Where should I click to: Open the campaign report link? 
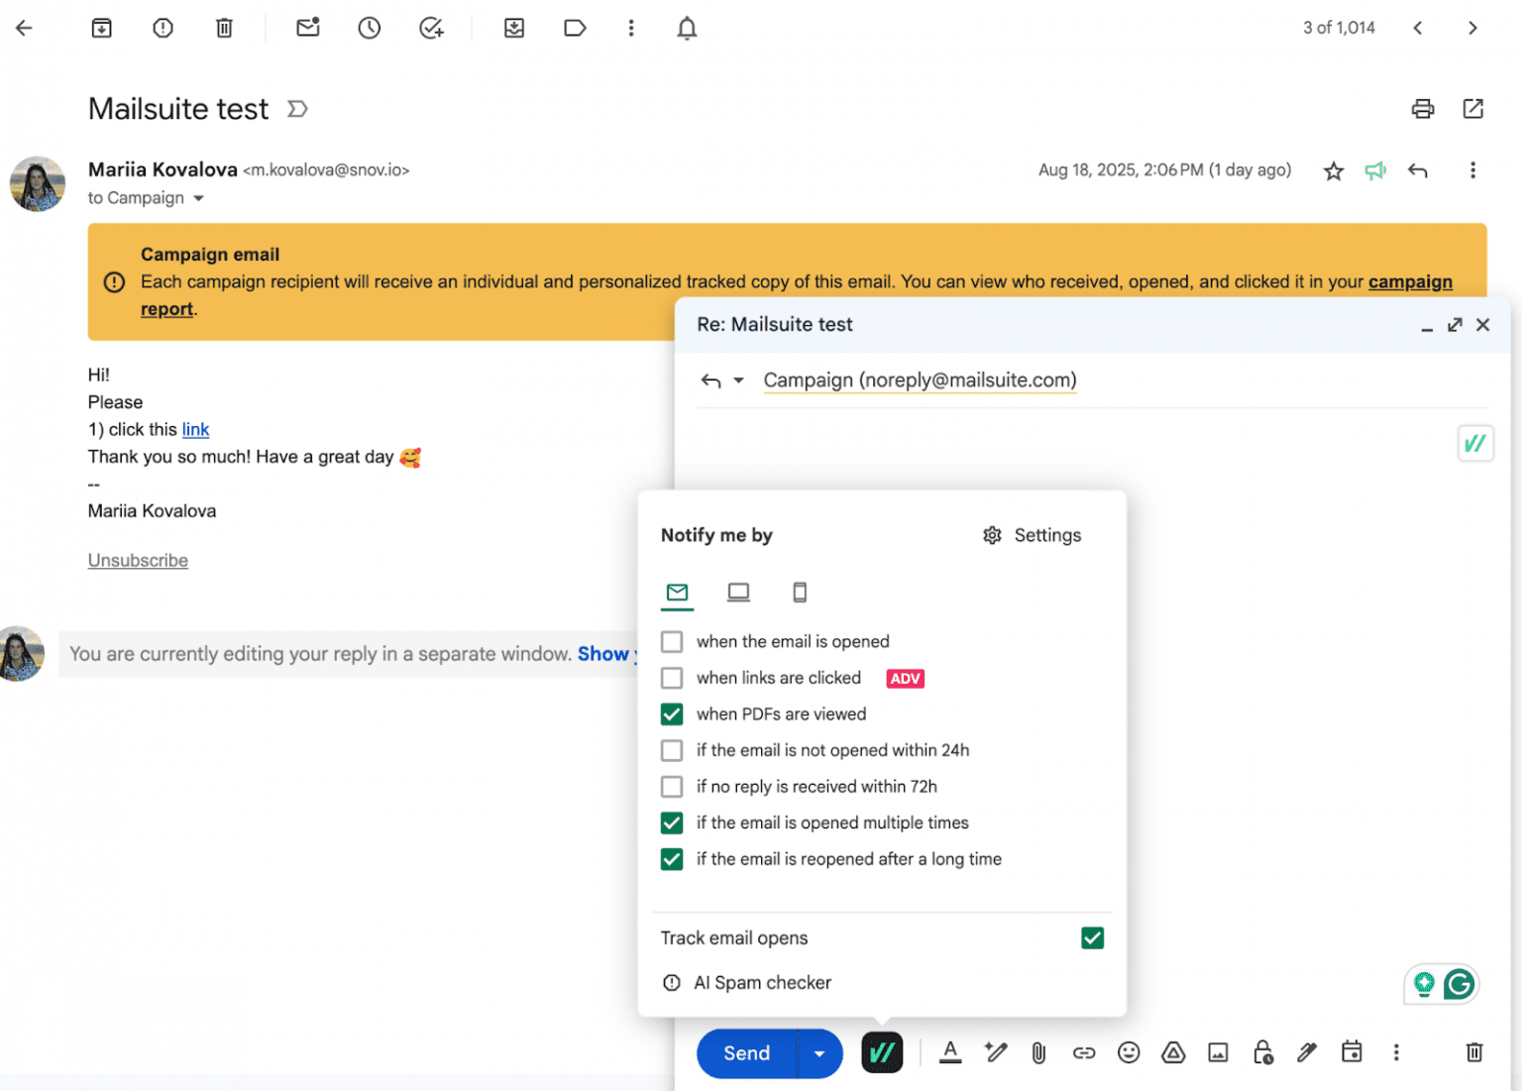click(x=1409, y=282)
